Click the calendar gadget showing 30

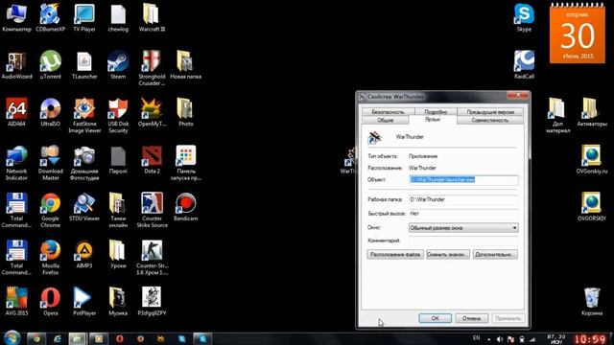pyautogui.click(x=578, y=34)
